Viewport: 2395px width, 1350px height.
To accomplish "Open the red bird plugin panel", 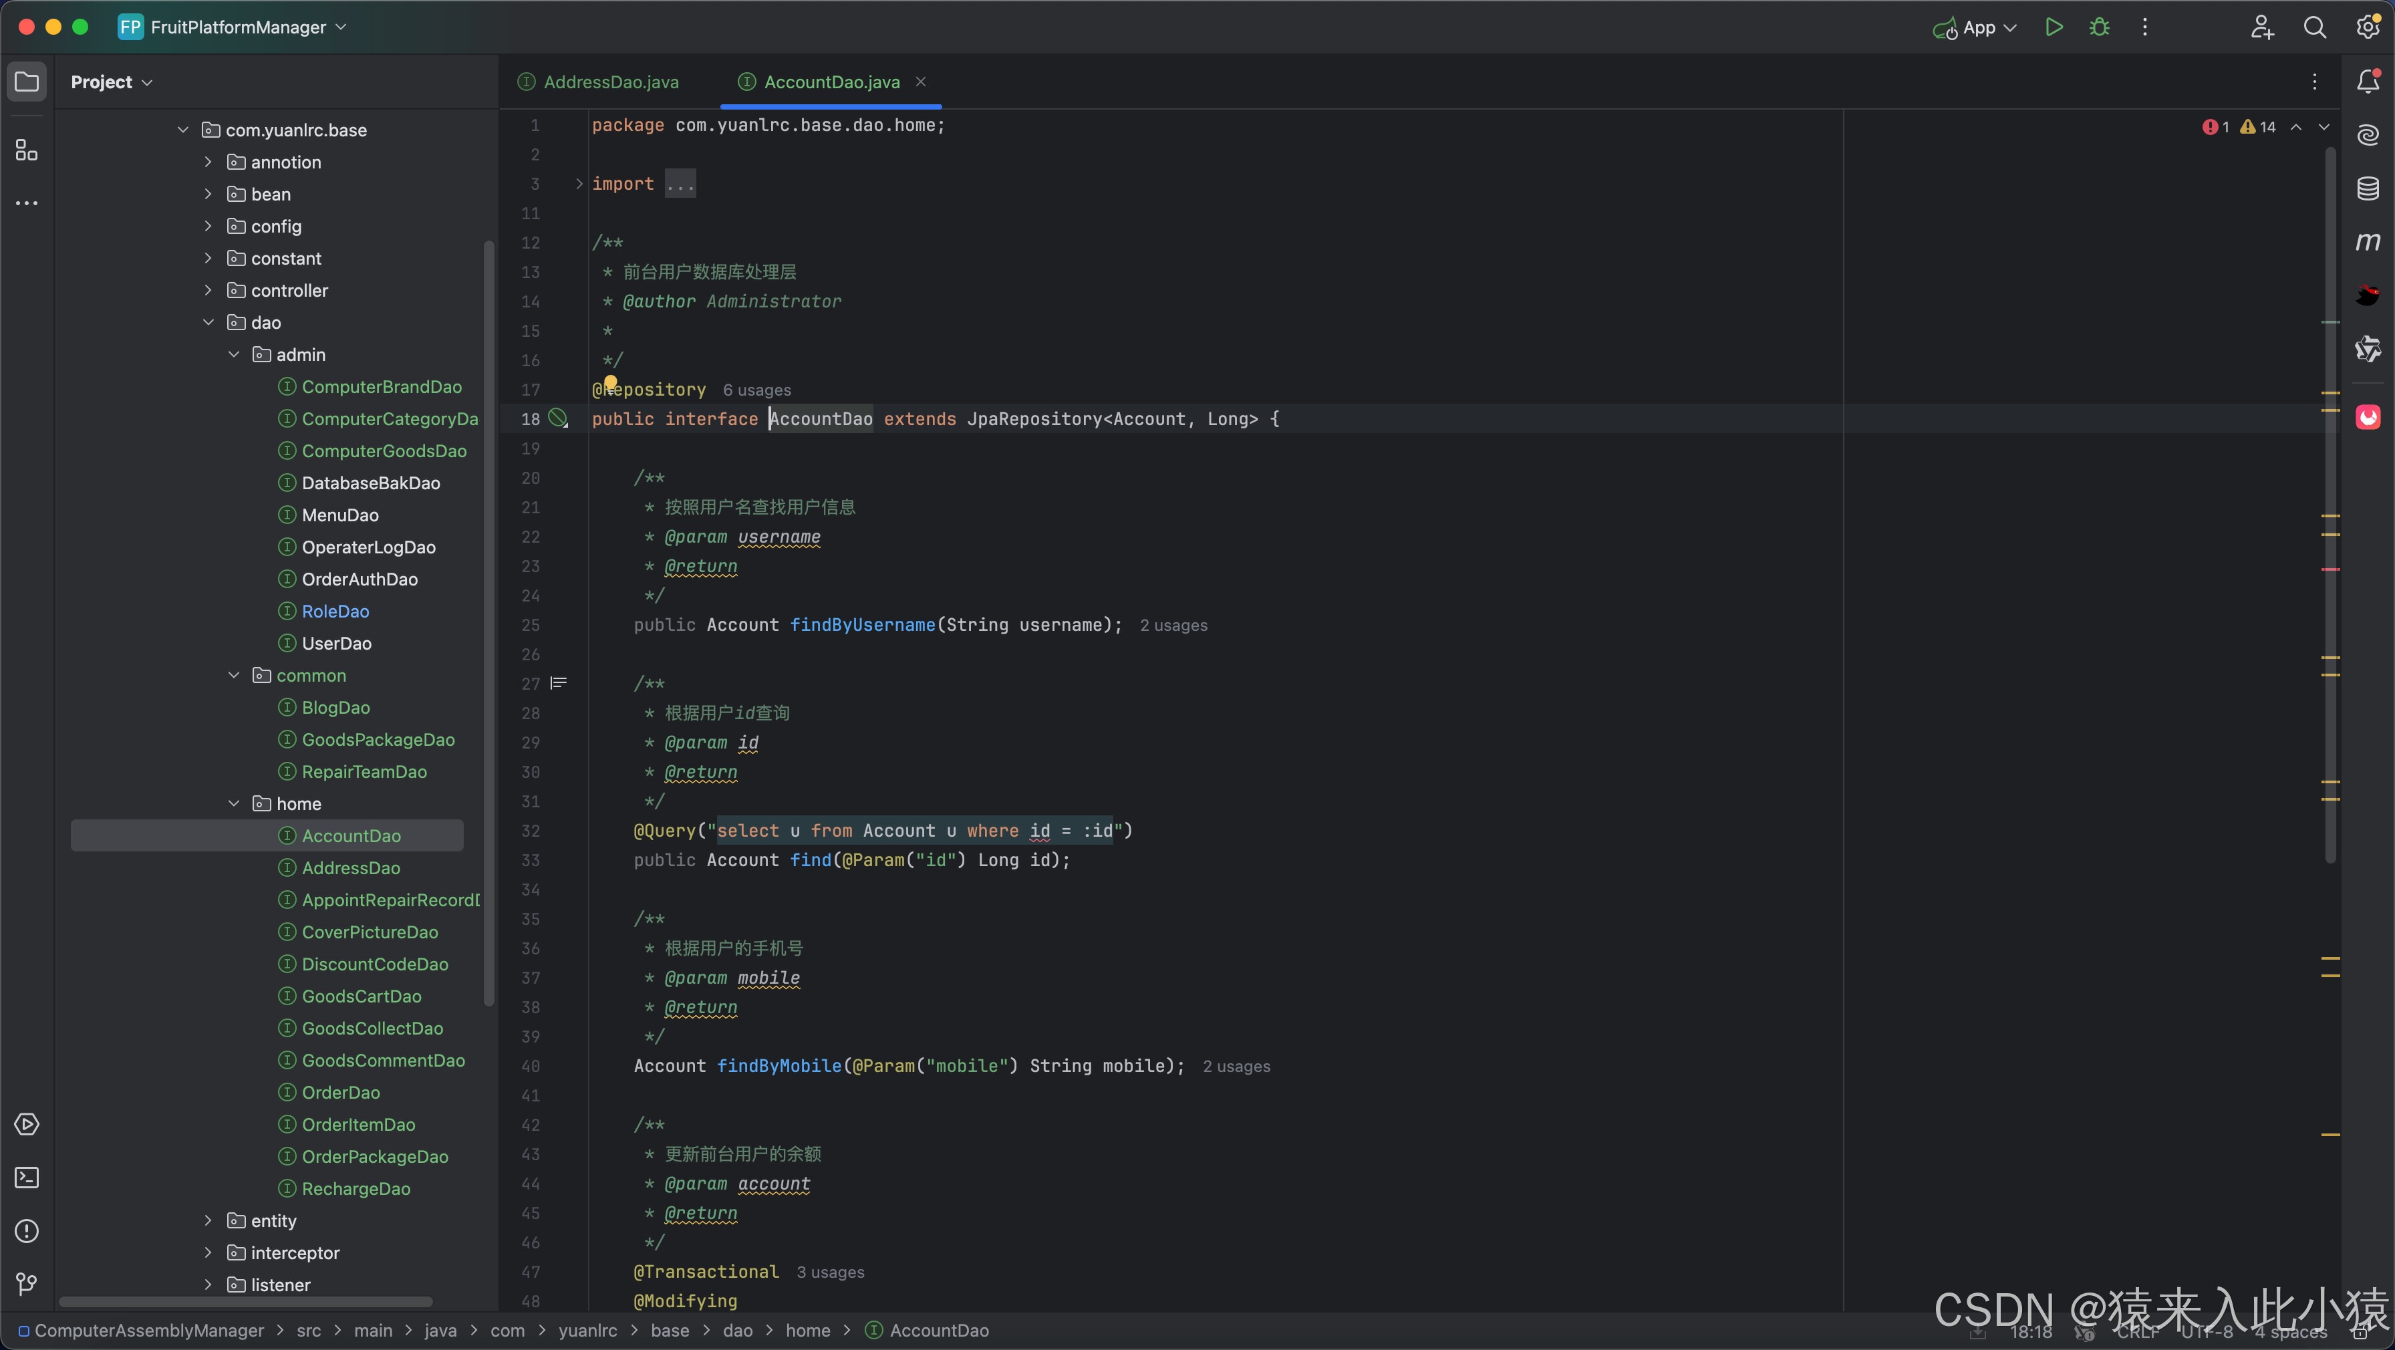I will [x=2368, y=295].
